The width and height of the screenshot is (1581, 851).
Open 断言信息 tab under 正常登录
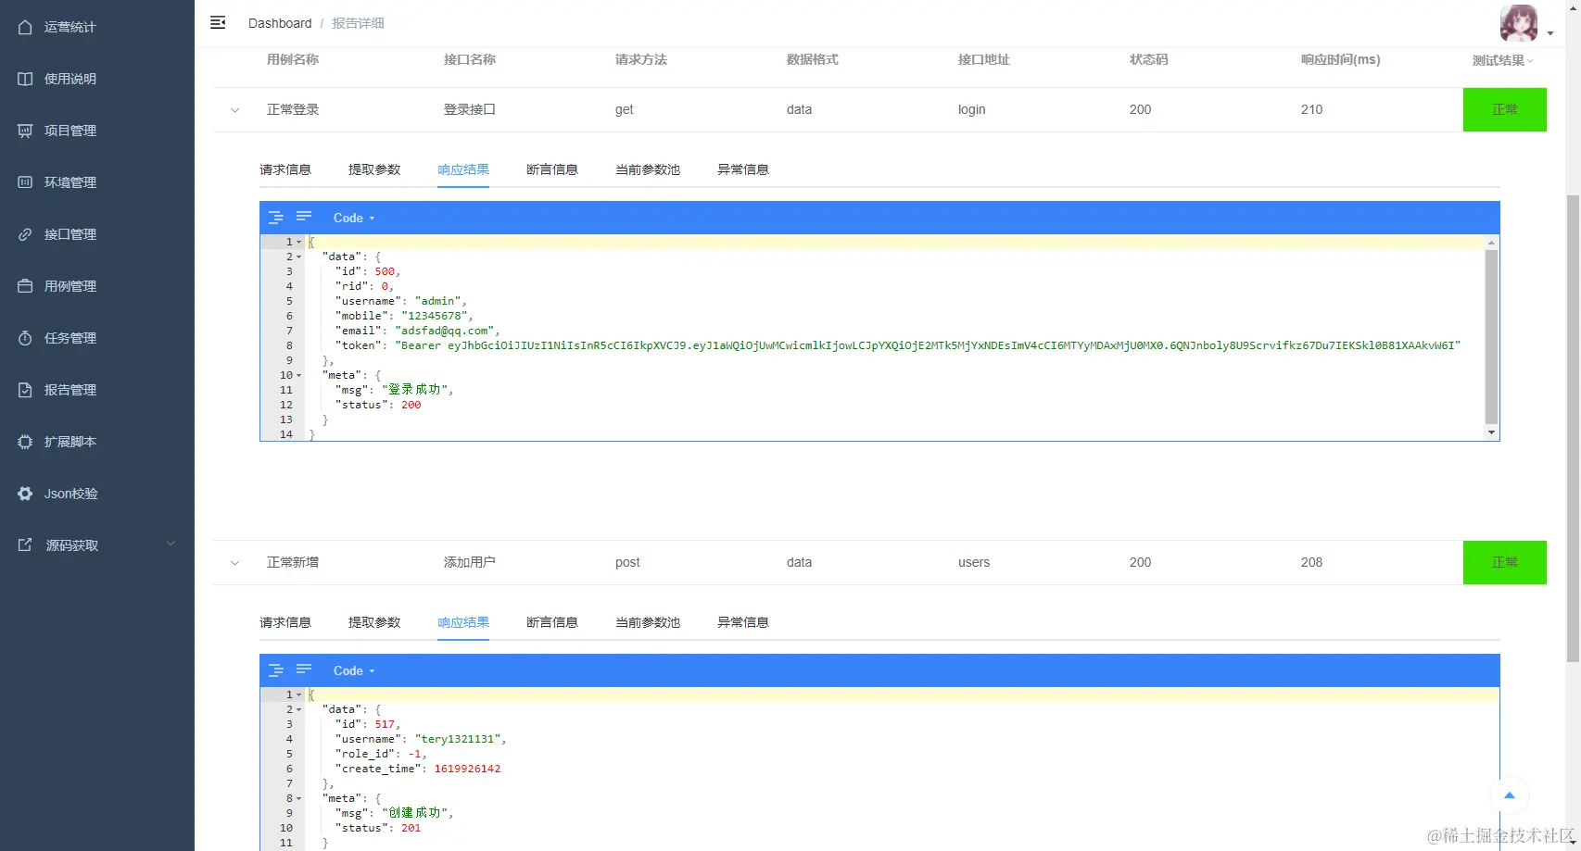click(552, 169)
